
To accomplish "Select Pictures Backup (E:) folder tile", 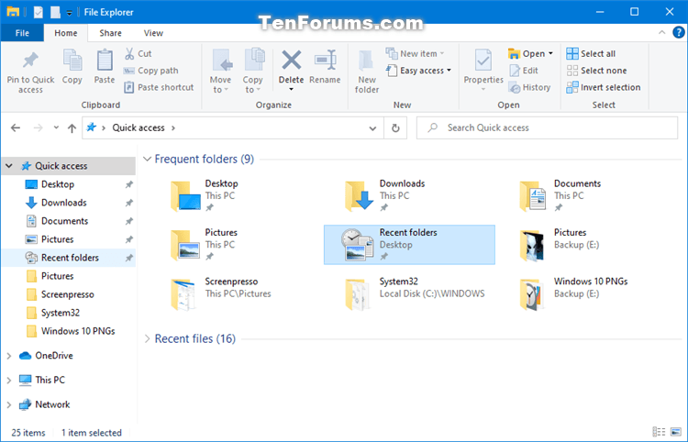I will coord(584,245).
